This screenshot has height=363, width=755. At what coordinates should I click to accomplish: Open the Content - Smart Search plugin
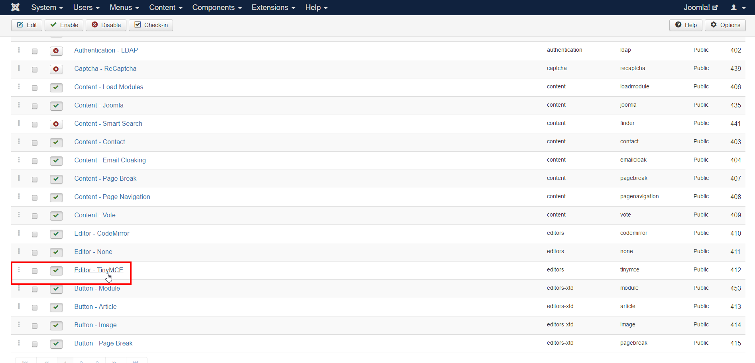[108, 124]
